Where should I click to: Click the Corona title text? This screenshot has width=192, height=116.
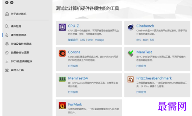[x=74, y=52]
